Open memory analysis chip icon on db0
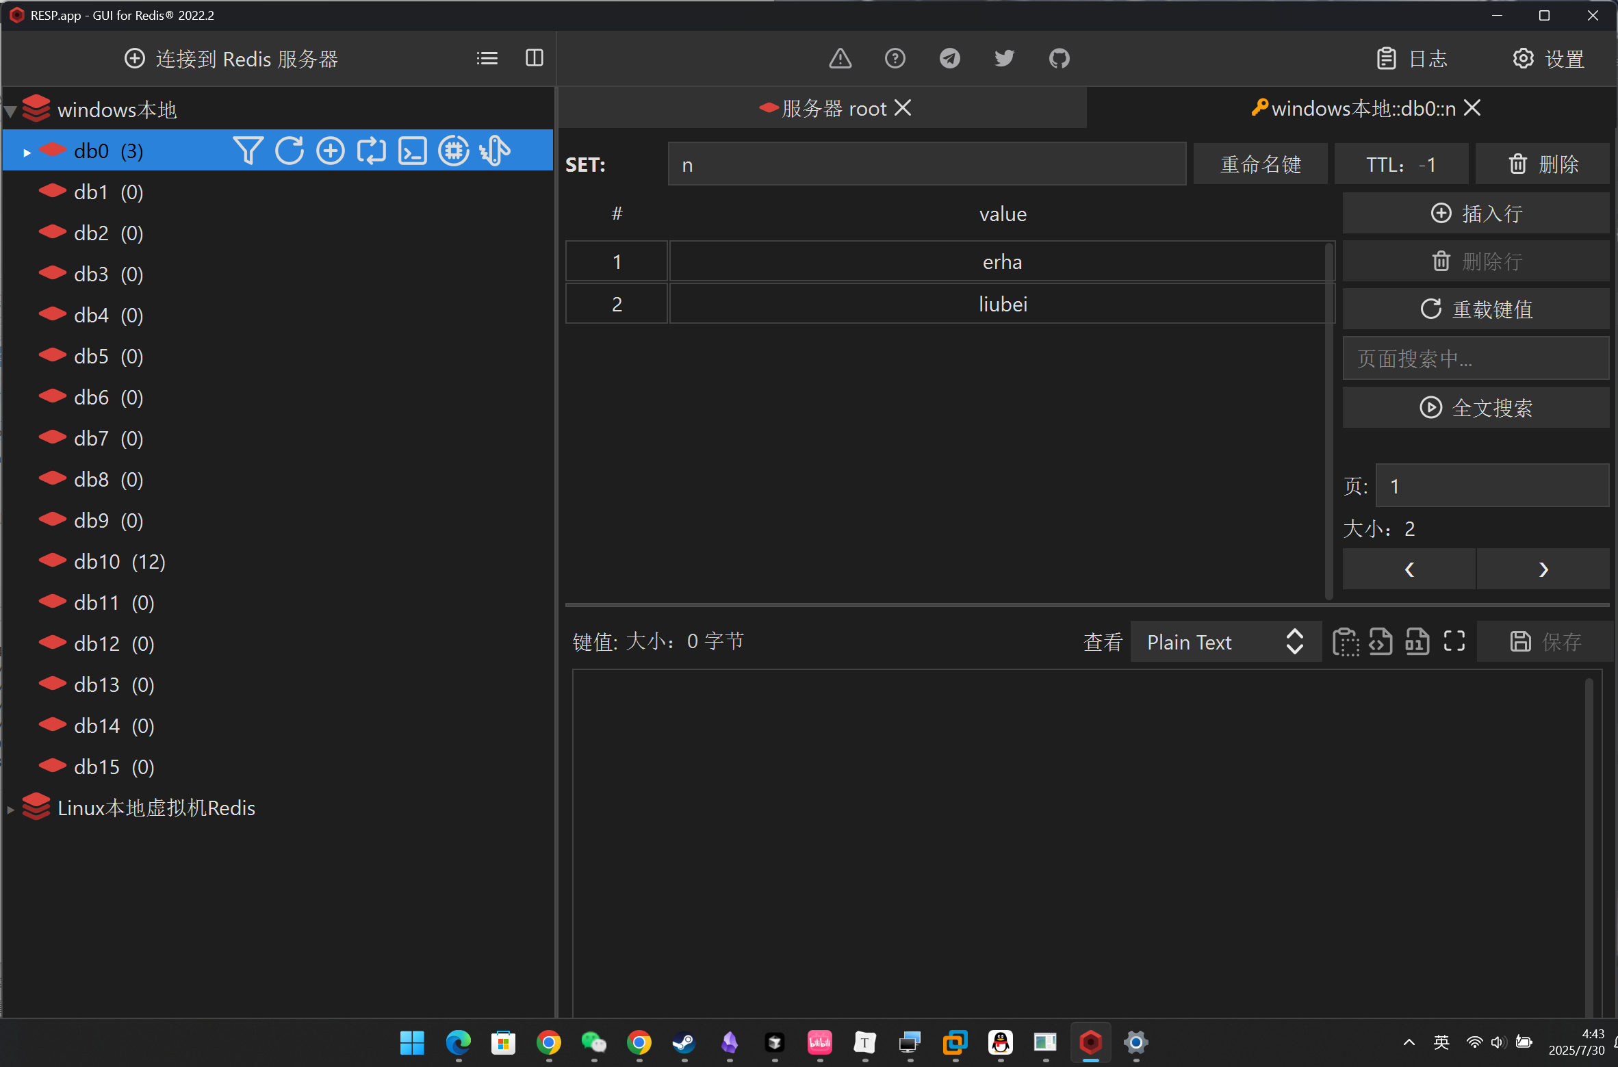Image resolution: width=1618 pixels, height=1067 pixels. [x=454, y=151]
